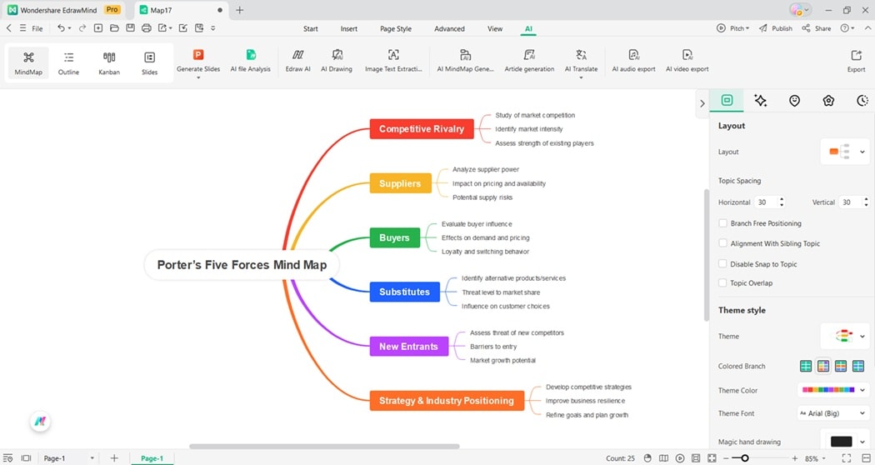Screen dimensions: 875x465
Task: Open AI Translate tool
Action: tap(581, 61)
